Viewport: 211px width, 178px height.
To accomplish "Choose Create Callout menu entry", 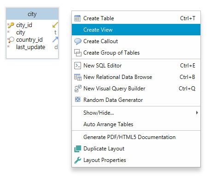I will (136, 41).
